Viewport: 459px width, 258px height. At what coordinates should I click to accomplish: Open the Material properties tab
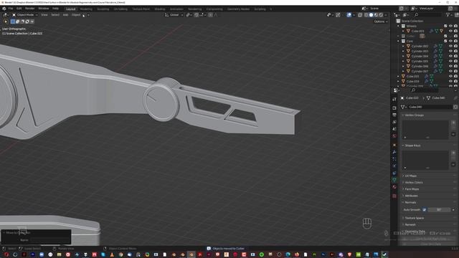click(394, 187)
